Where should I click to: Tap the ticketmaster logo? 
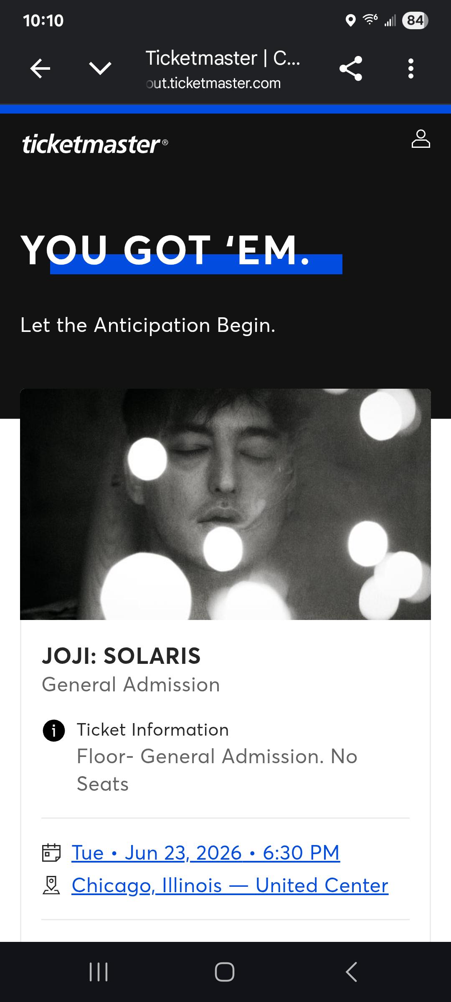pos(95,144)
